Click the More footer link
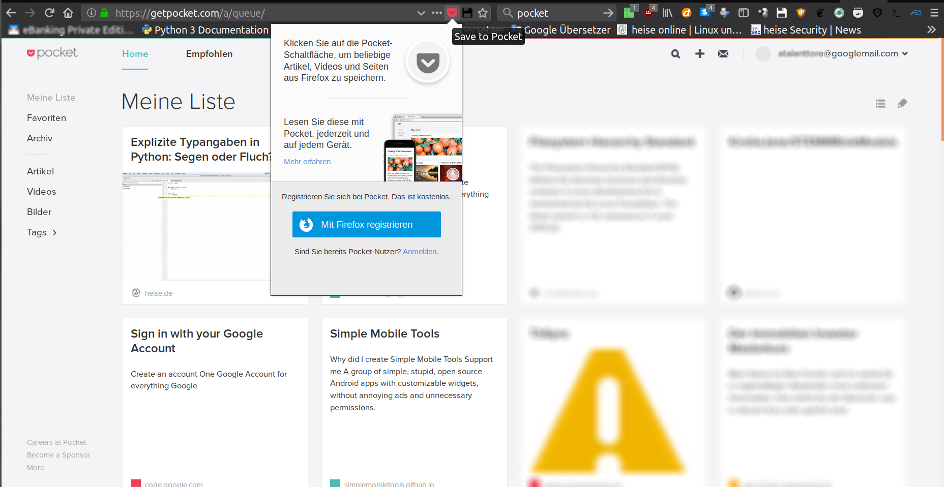 tap(36, 468)
